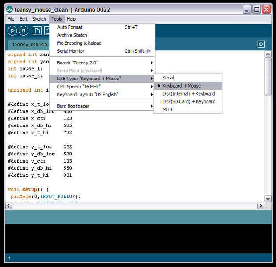Image resolution: width=276 pixels, height=267 pixels.
Task: Expand the Burn Bootloader submenu
Action: [102, 106]
